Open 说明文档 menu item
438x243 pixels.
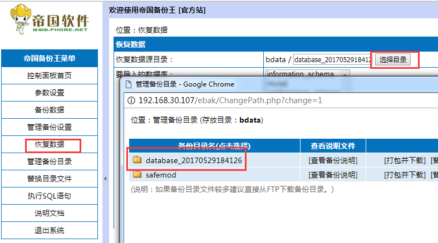point(50,213)
